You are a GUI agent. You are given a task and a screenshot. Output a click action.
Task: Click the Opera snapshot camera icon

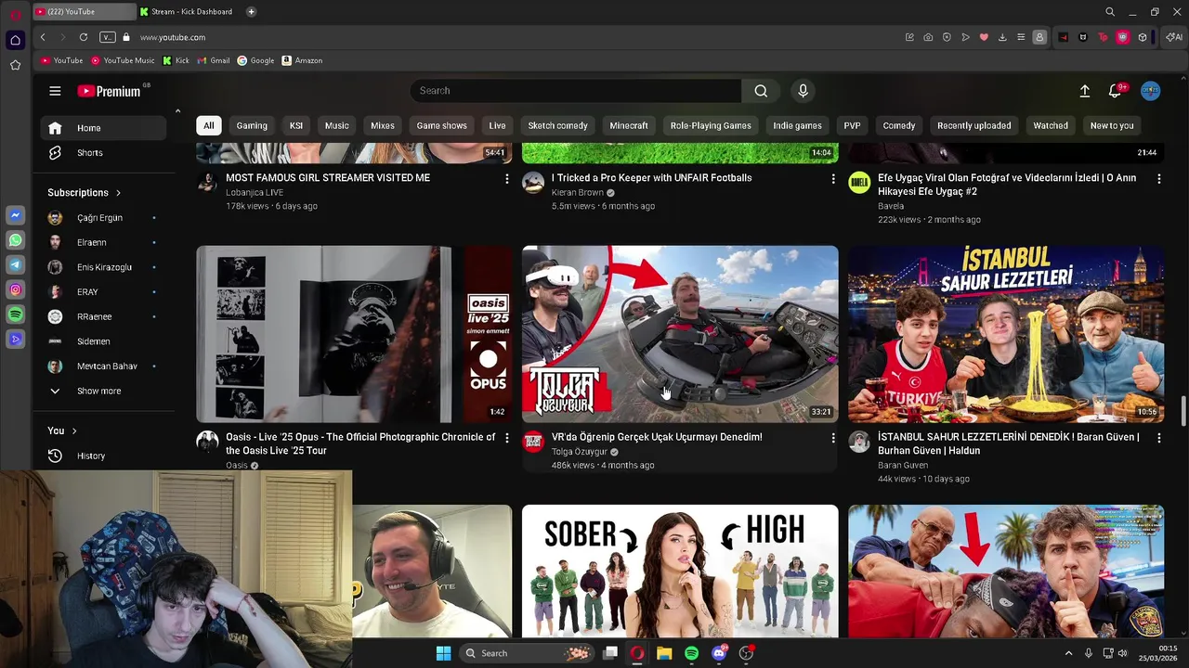(x=928, y=37)
